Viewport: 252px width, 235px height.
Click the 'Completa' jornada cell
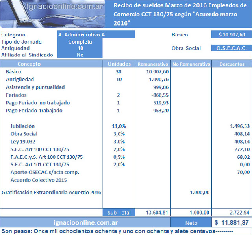point(80,42)
